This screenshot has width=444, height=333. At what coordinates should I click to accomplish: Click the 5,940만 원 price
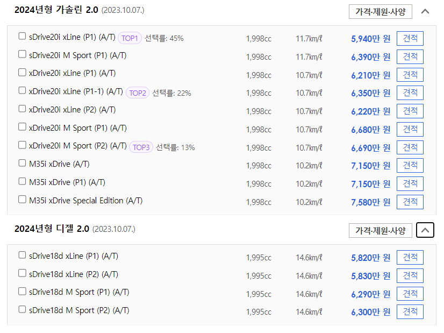tap(371, 39)
